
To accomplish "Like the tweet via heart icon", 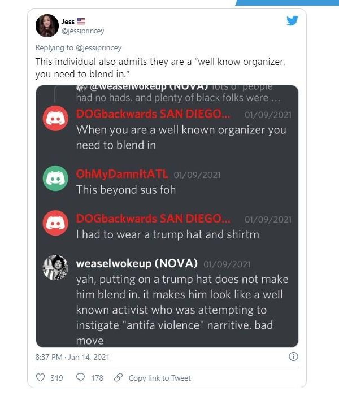I will coord(41,377).
